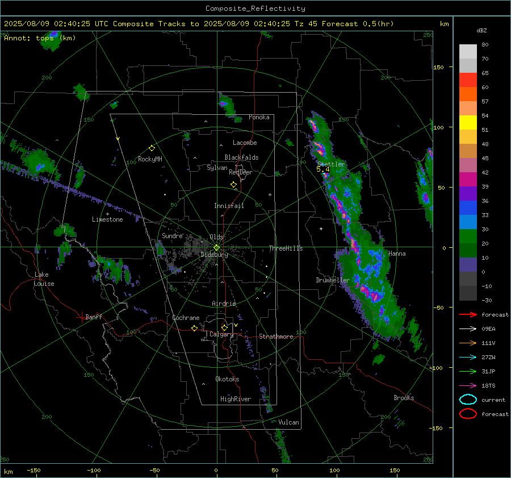Click the Sundre city label
511x478 pixels.
coord(172,235)
